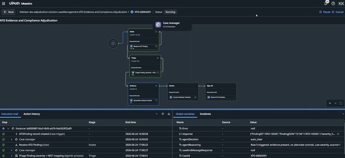Image resolution: width=345 pixels, height=158 pixels.
Task: Click the Intake stage cell in trail
Action: click(x=92, y=145)
